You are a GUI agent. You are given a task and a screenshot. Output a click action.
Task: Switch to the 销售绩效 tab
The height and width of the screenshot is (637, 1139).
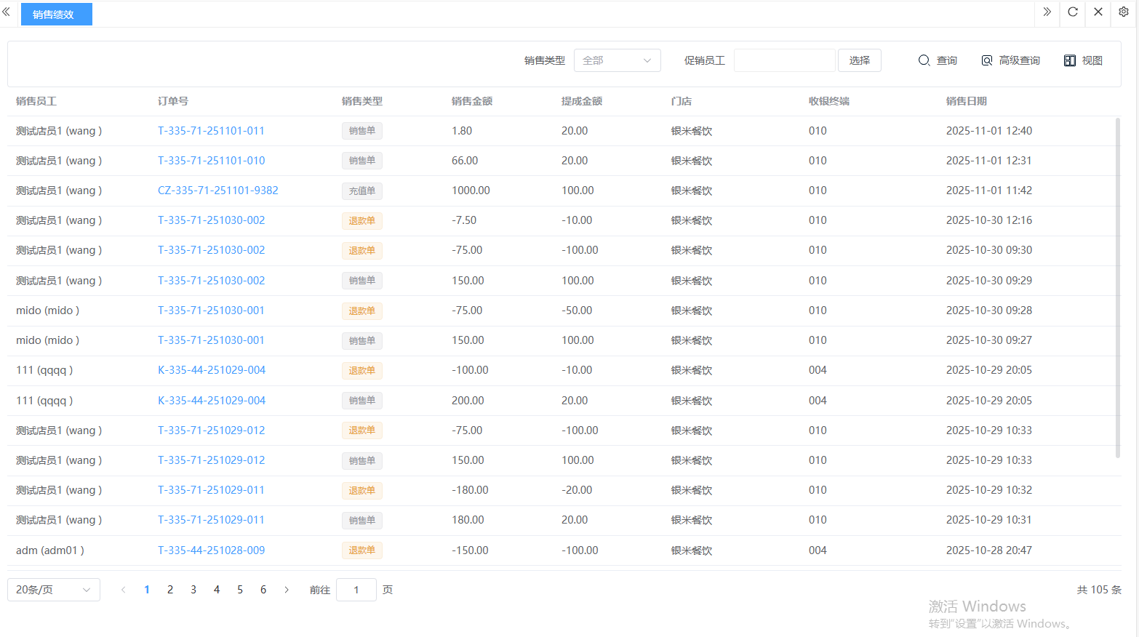click(56, 15)
